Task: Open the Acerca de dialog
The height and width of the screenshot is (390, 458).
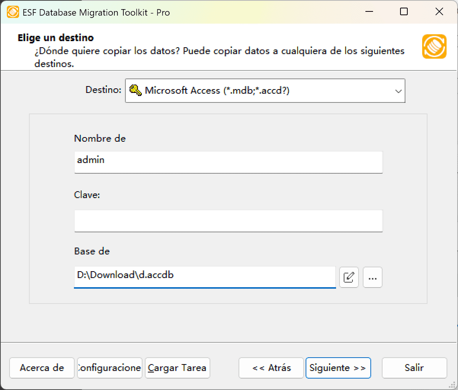Action: [42, 368]
